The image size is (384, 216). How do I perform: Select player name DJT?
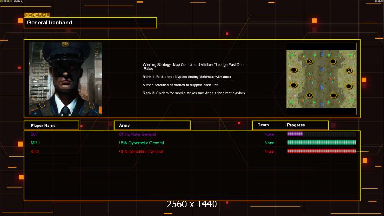pos(34,134)
